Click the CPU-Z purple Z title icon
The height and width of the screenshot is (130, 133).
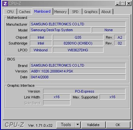(x=5, y=4)
